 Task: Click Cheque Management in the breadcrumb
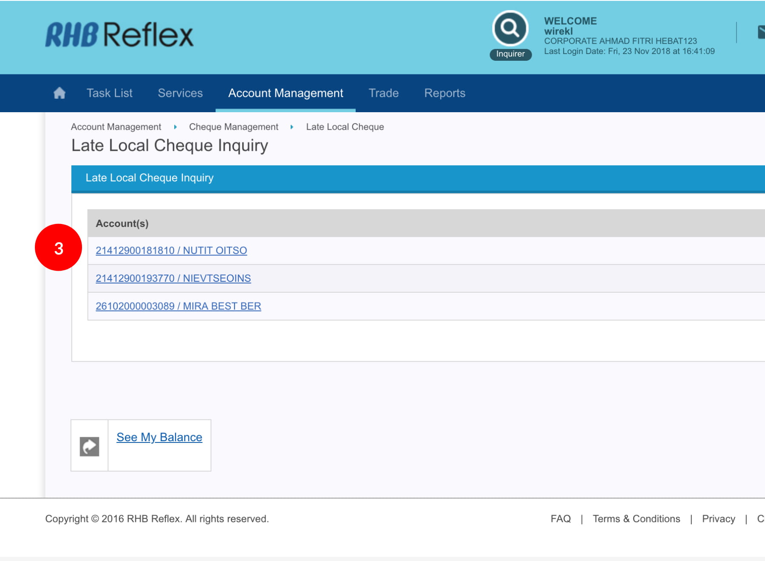(233, 127)
